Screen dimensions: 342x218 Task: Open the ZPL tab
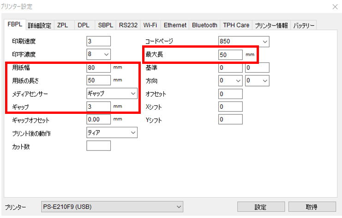(62, 25)
